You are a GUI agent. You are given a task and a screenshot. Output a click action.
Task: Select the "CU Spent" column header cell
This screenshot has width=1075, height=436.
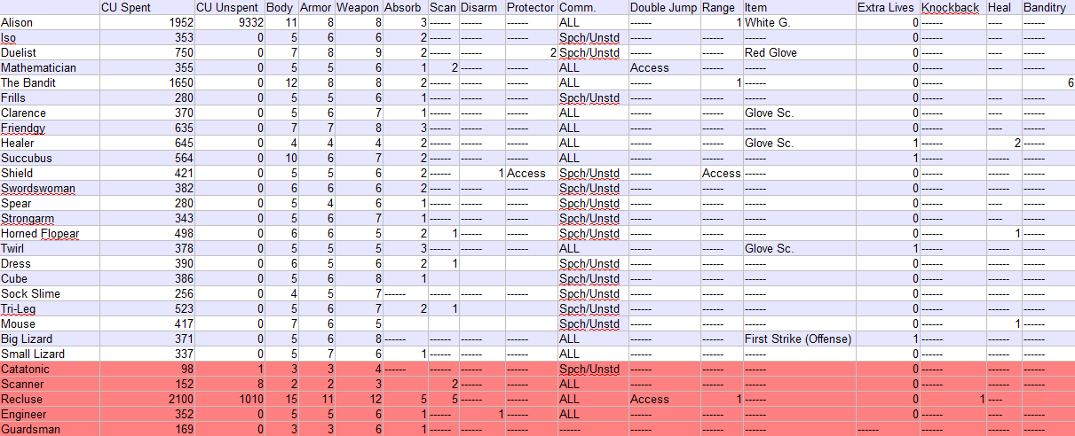click(146, 8)
